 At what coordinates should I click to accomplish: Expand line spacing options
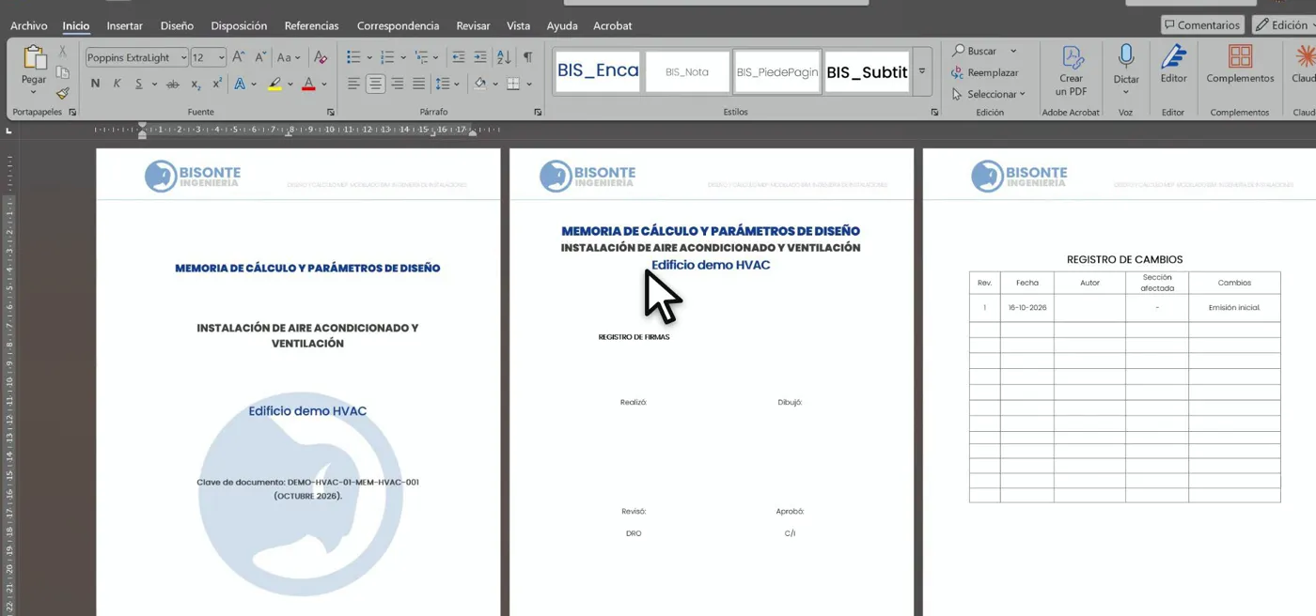click(x=456, y=84)
